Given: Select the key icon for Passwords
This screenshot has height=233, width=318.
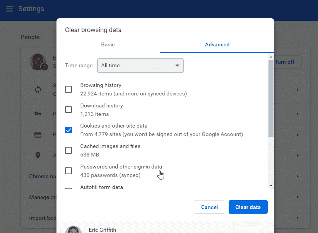Looking at the screenshot, I should (x=38, y=114).
